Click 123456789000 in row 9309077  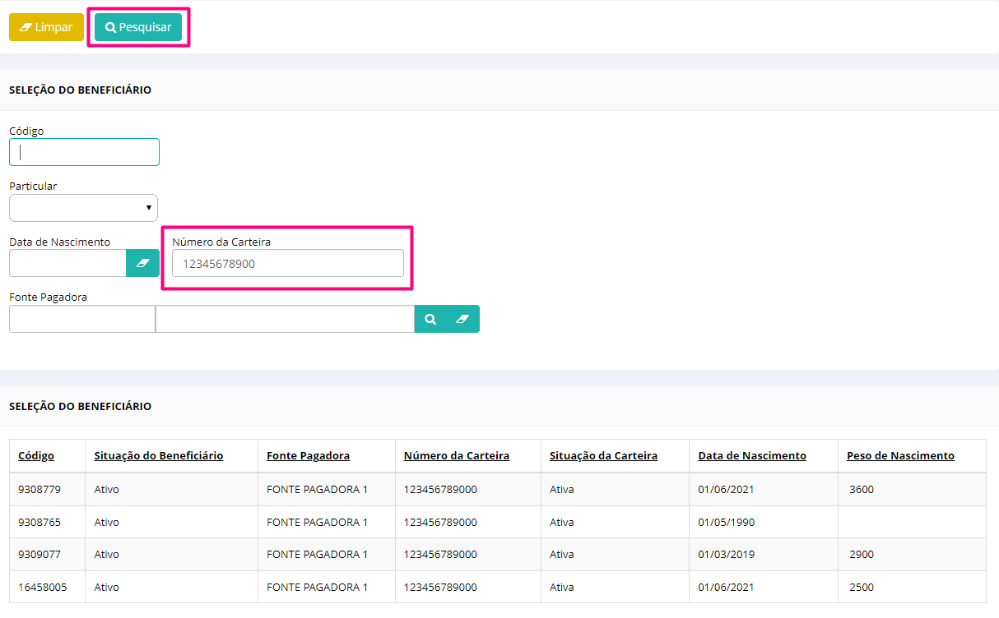[440, 555]
